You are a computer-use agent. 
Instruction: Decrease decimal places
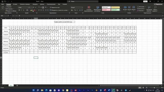click(82, 10)
